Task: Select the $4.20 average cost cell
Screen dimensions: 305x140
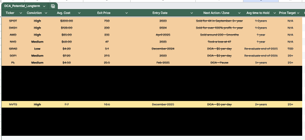Action: click(x=67, y=49)
